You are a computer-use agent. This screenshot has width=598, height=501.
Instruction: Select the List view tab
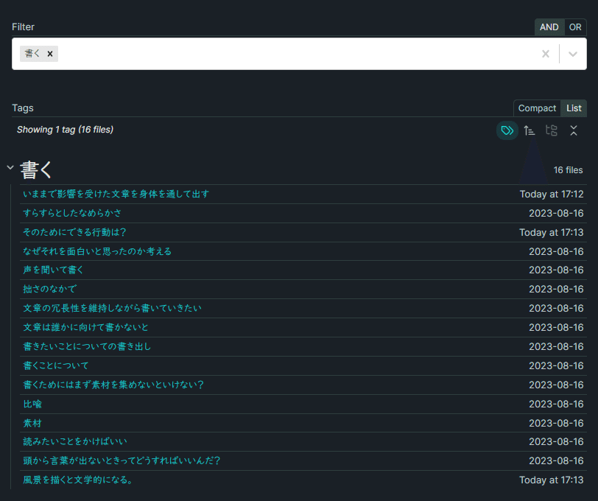pyautogui.click(x=574, y=108)
